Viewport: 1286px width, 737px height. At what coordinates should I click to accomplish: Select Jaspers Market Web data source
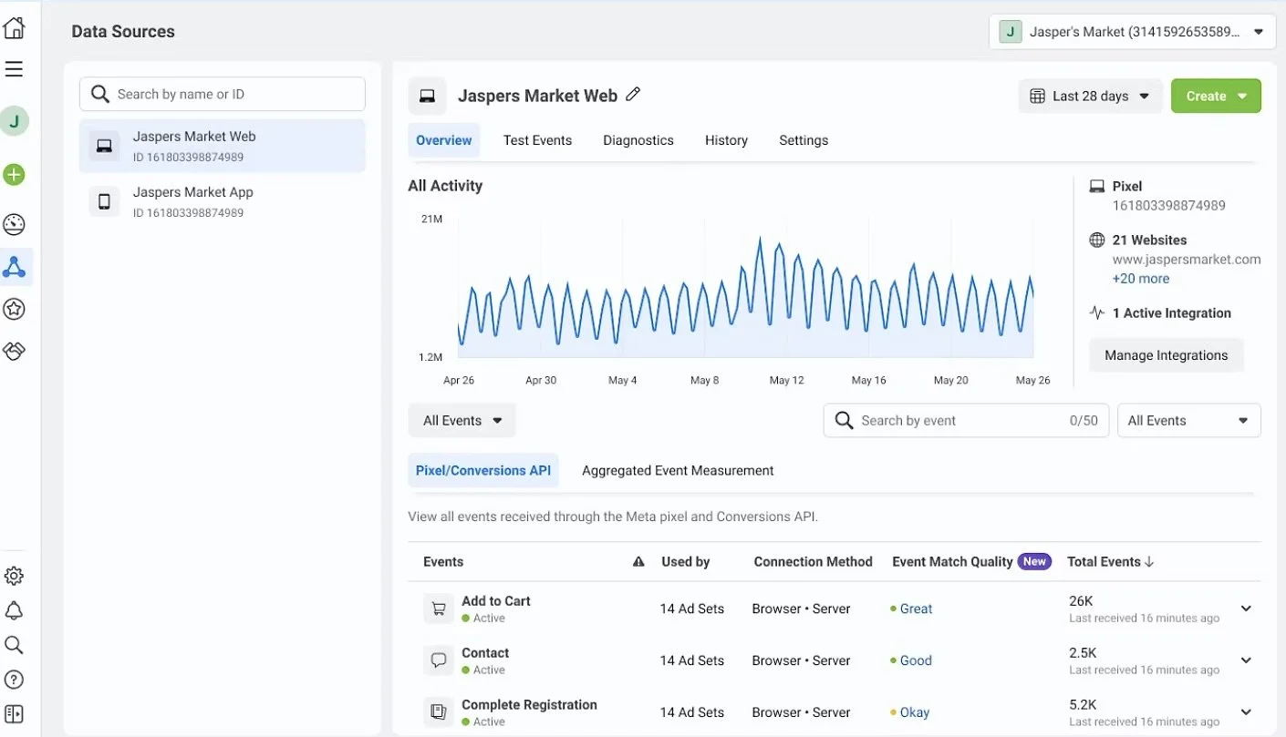coord(223,146)
